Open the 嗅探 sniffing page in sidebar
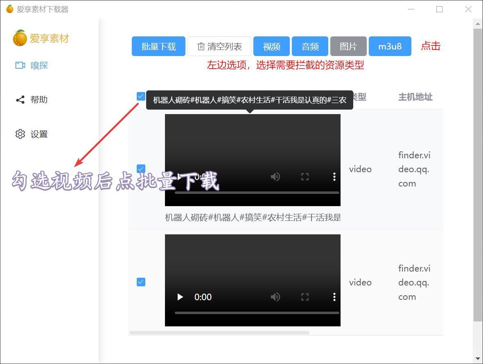This screenshot has height=364, width=483. tap(32, 65)
